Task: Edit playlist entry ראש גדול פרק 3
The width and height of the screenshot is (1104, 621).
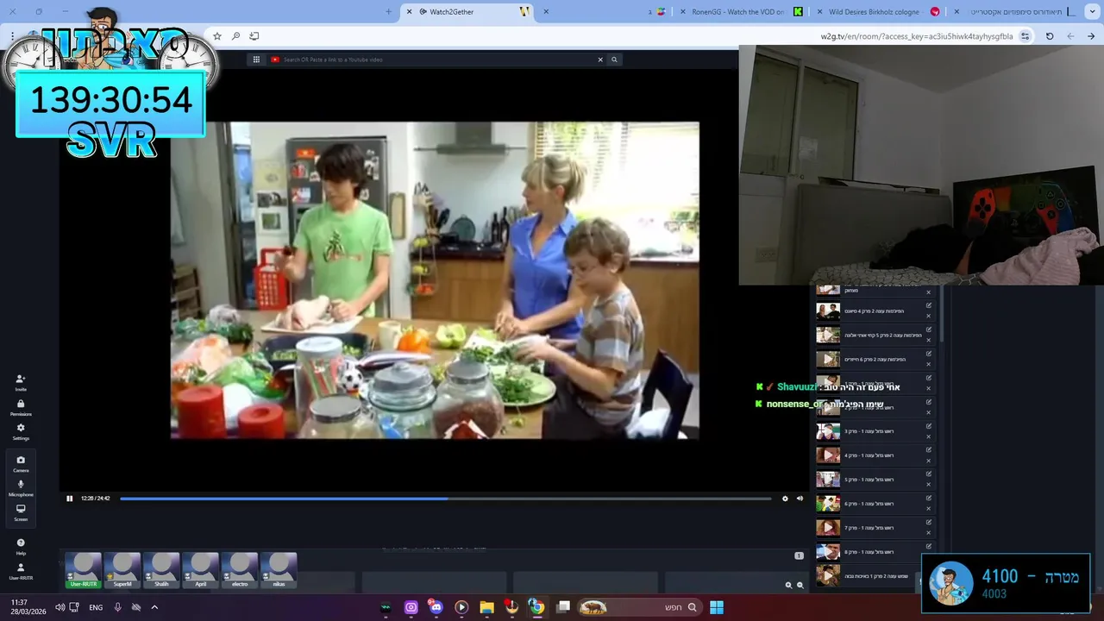Action: click(x=929, y=426)
